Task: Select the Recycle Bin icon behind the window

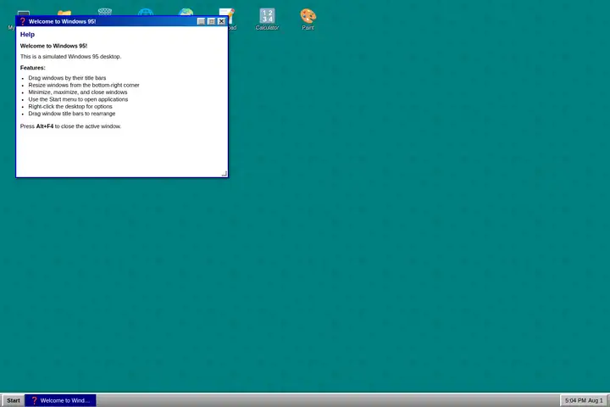Action: [105, 11]
